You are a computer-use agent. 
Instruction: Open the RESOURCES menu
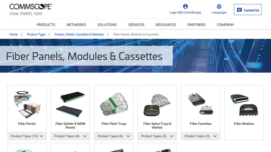(166, 25)
